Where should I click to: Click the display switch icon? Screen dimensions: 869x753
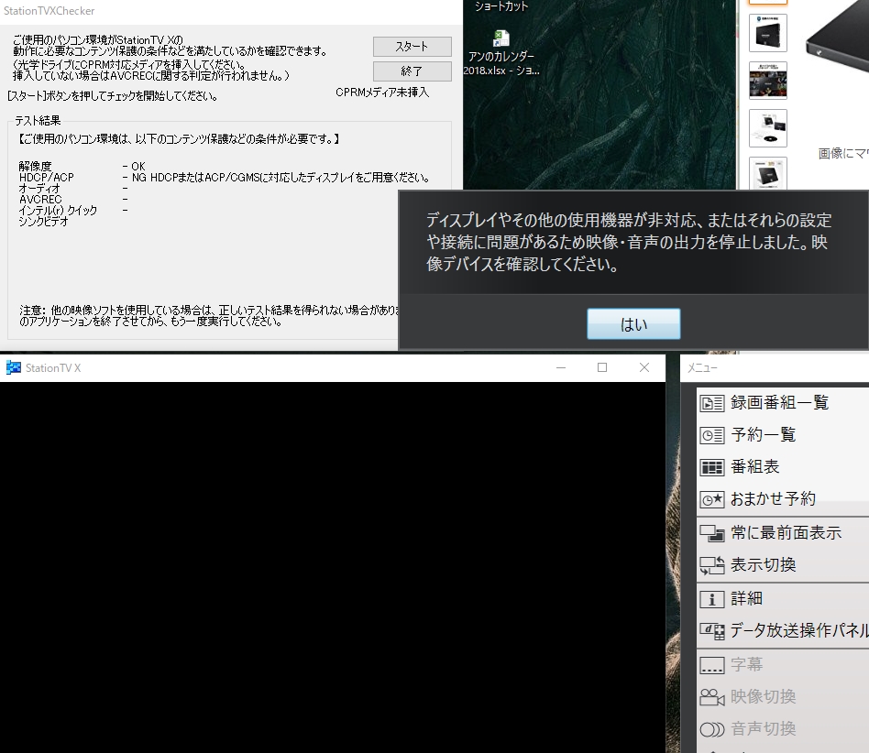[x=712, y=565]
